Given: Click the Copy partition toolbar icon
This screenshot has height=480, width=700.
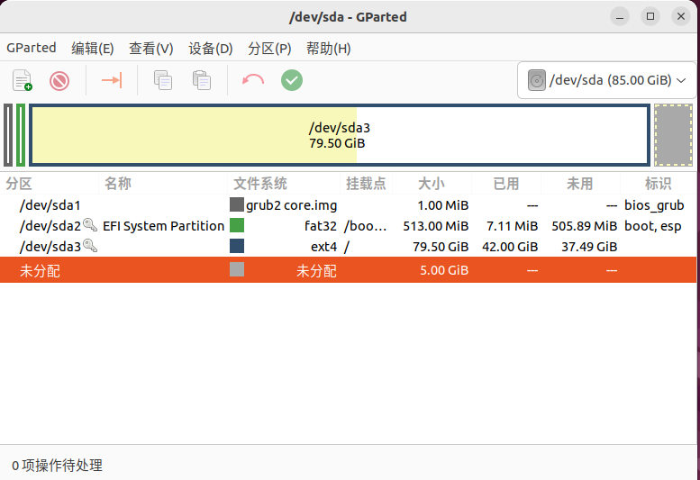Looking at the screenshot, I should tap(163, 80).
